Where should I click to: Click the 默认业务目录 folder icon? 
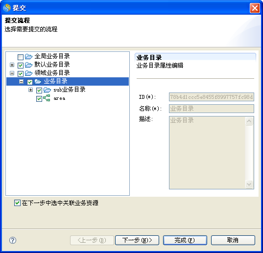pos(28,65)
